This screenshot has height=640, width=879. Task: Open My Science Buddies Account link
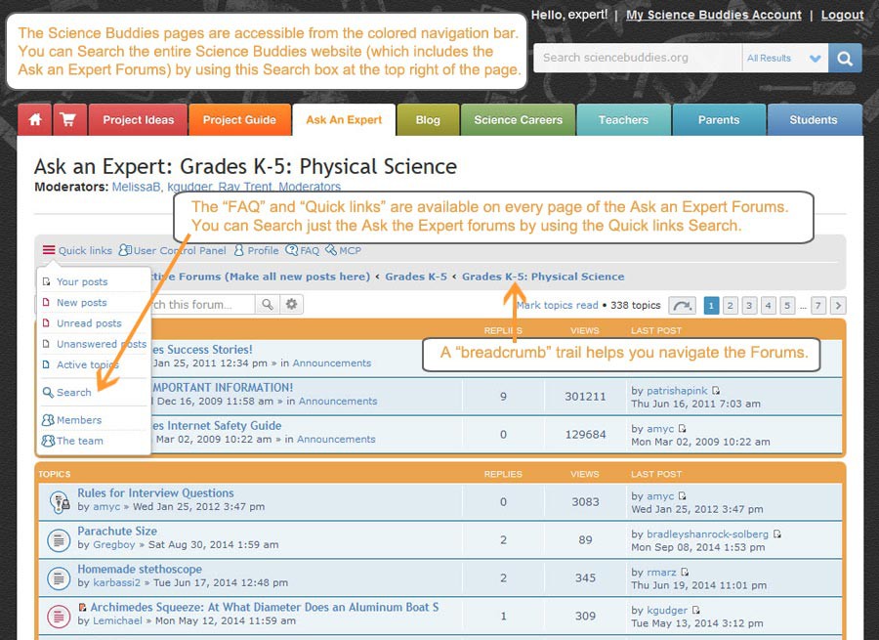[714, 15]
